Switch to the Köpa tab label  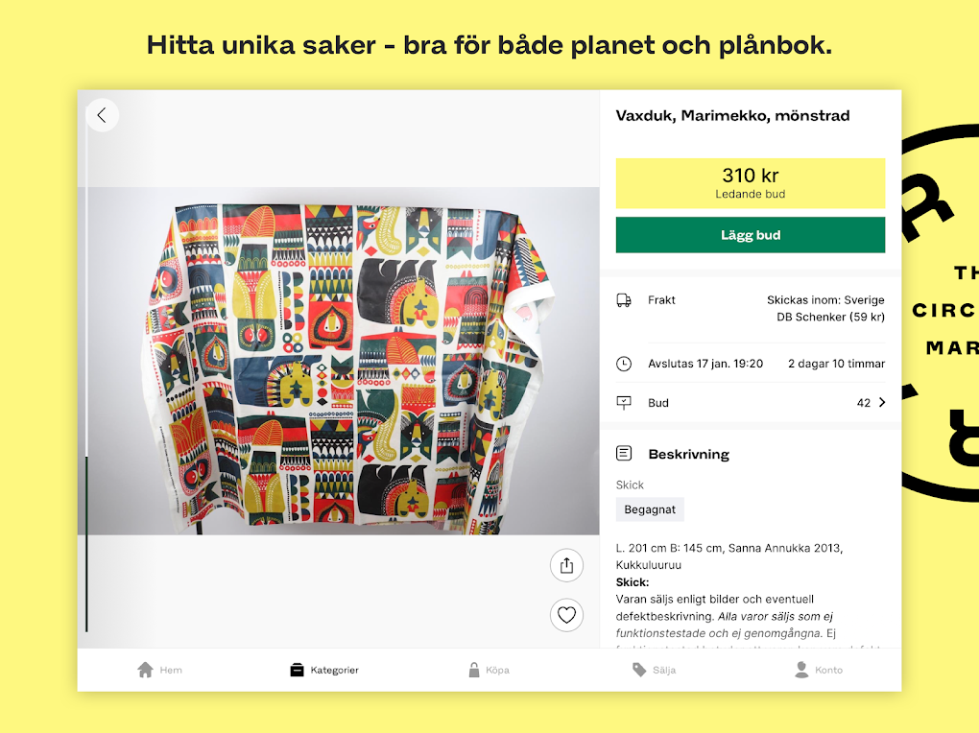tap(497, 670)
